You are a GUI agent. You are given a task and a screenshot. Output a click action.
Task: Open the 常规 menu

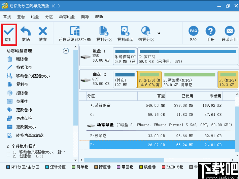pyautogui.click(x=7, y=17)
